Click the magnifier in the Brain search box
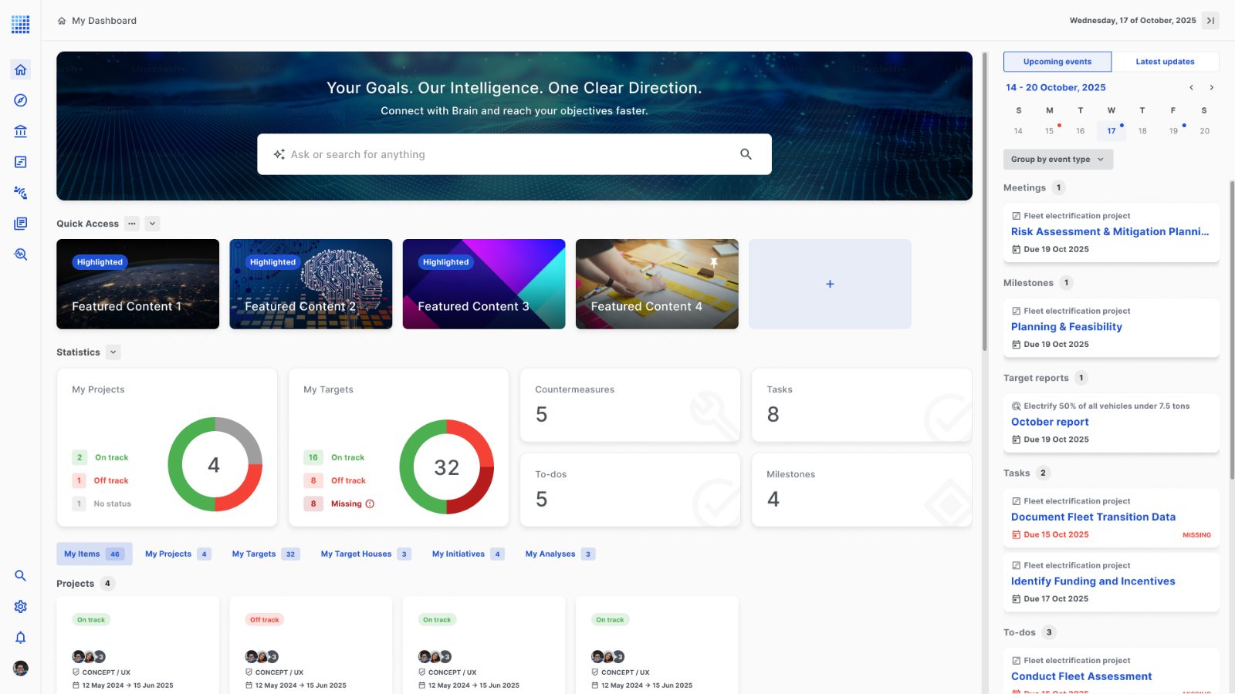 (746, 154)
